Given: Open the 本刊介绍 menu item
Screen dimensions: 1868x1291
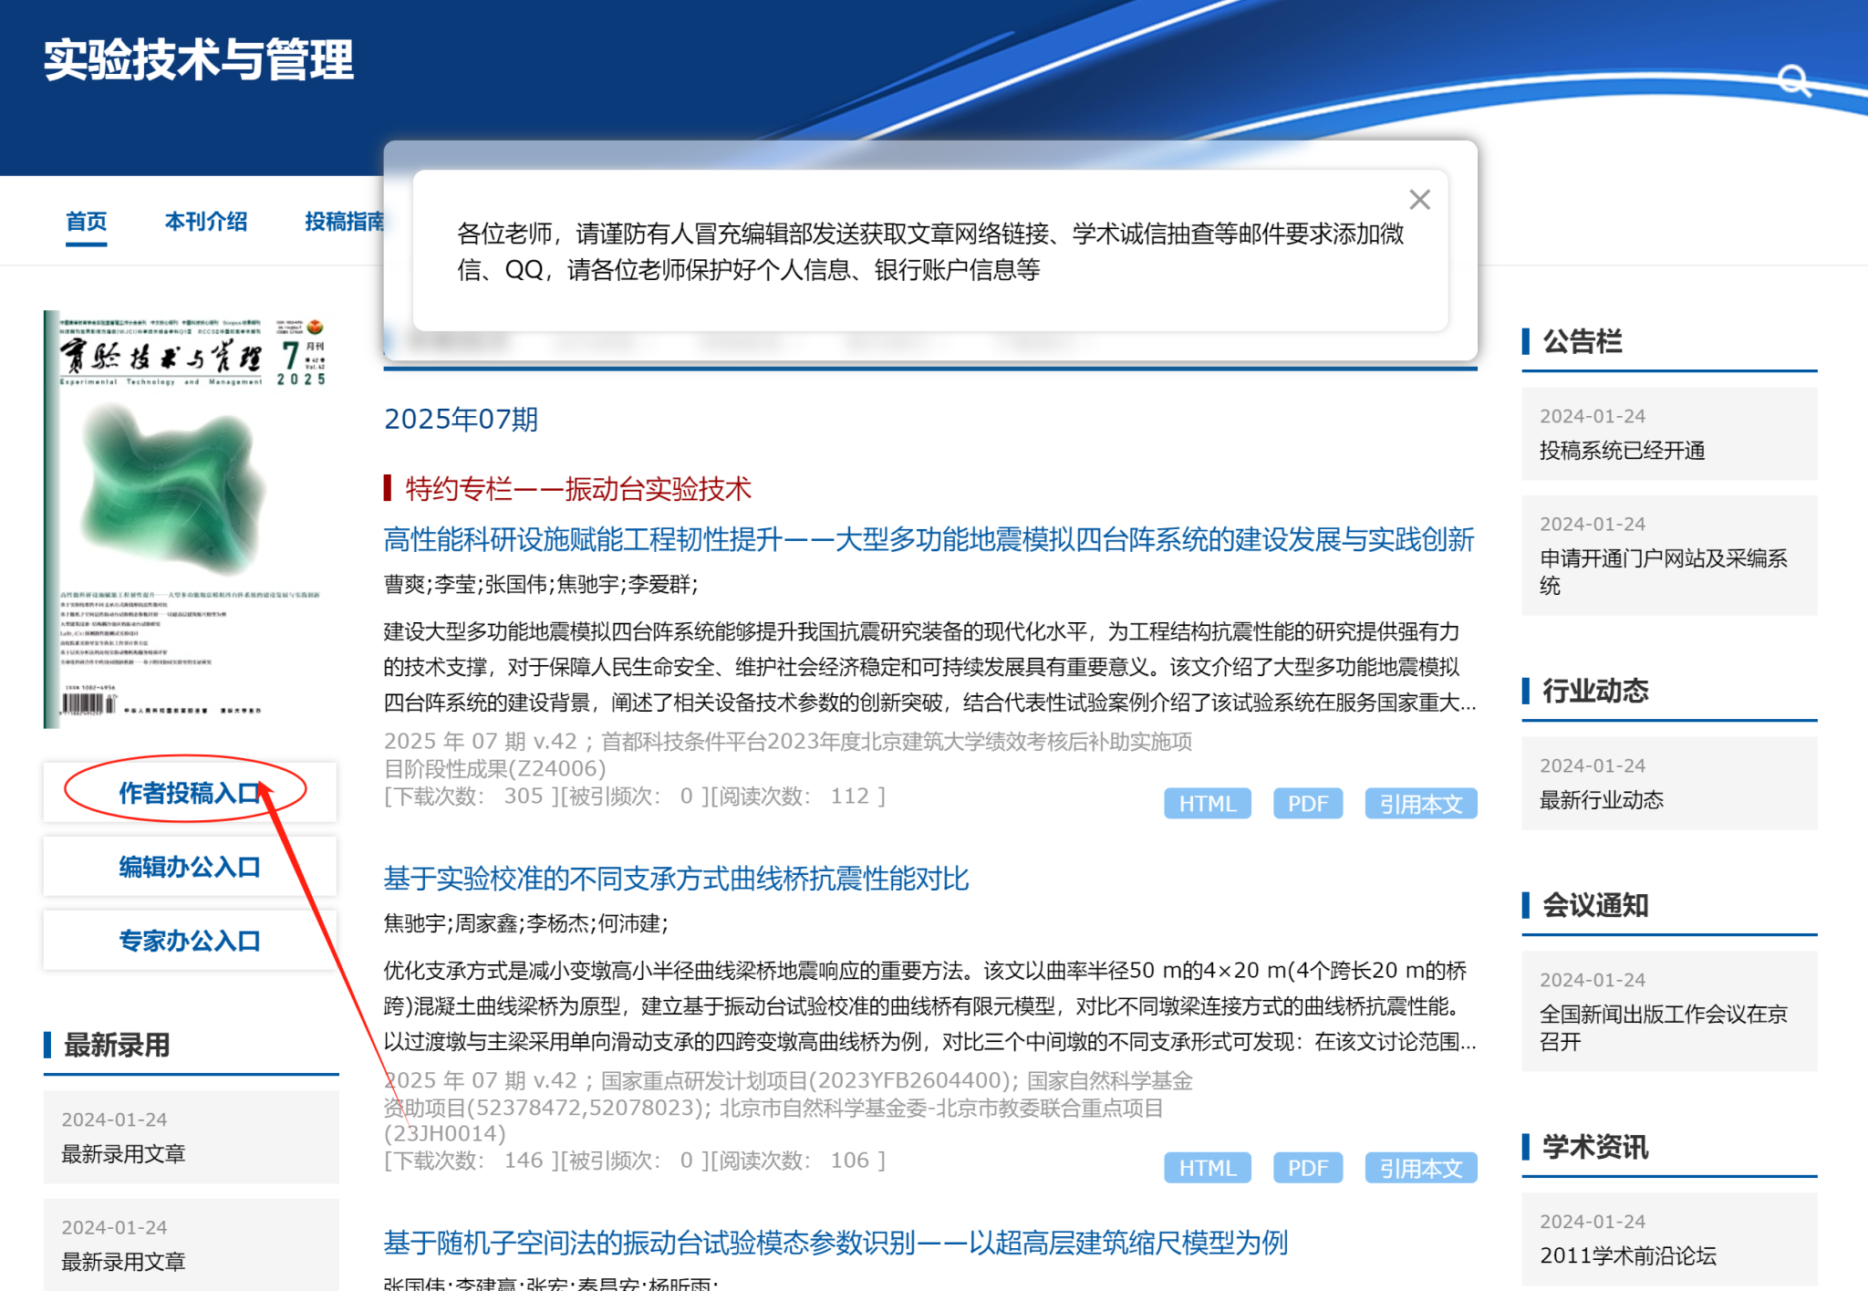Looking at the screenshot, I should tap(206, 222).
